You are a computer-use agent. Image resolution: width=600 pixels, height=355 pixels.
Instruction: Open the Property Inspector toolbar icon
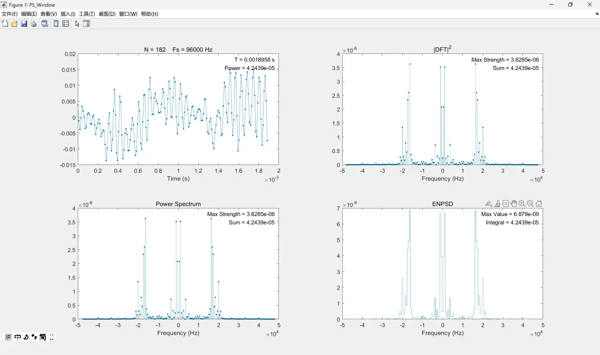[87, 24]
